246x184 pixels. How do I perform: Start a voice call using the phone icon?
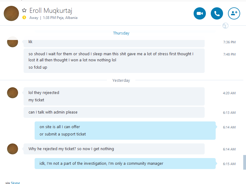click(x=217, y=13)
